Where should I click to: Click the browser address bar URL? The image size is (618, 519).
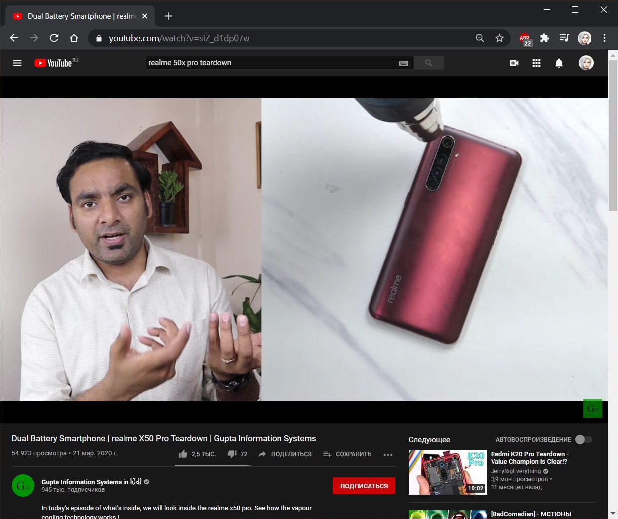[179, 38]
